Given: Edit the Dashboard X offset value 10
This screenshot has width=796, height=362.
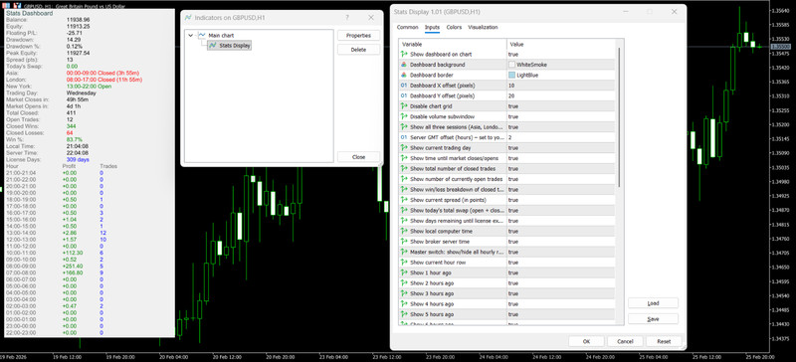Looking at the screenshot, I should click(x=560, y=86).
